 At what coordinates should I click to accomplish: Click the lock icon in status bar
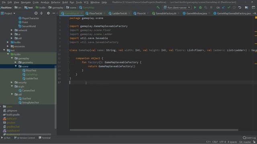coord(254,142)
